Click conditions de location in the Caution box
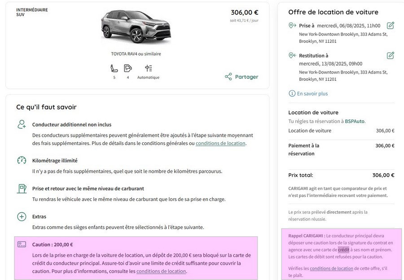This screenshot has height=280, width=404. (161, 271)
